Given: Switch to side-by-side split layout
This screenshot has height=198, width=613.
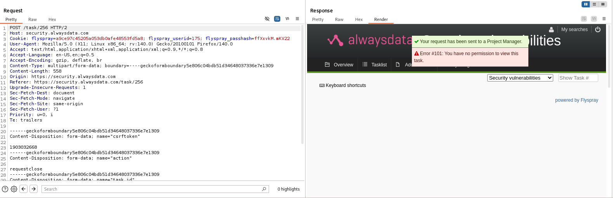Looking at the screenshot, I should (586, 4).
